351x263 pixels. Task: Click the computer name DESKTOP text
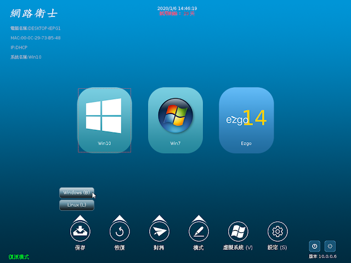click(35, 28)
